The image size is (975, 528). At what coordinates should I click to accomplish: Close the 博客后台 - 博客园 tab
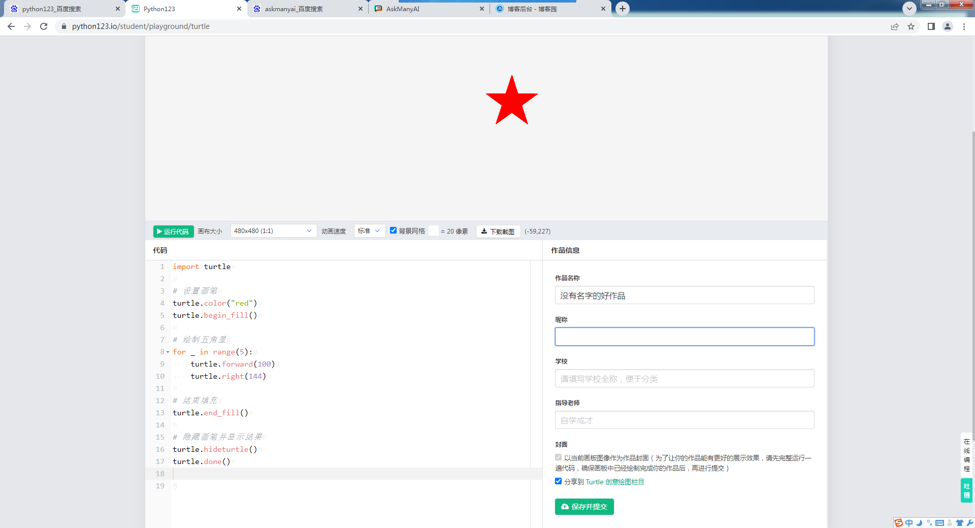pos(603,9)
